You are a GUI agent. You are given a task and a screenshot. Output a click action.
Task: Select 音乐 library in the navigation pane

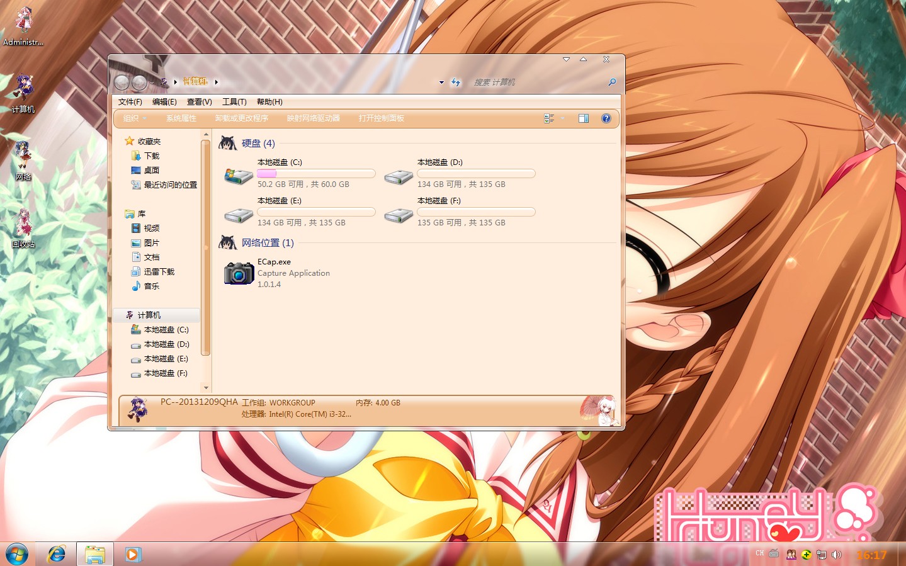click(152, 286)
